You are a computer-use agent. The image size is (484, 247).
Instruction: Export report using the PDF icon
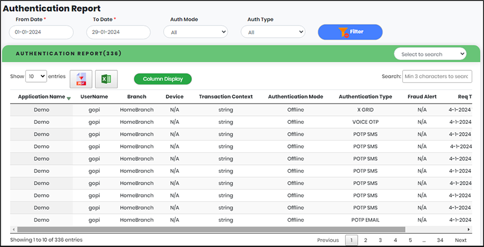tap(81, 79)
